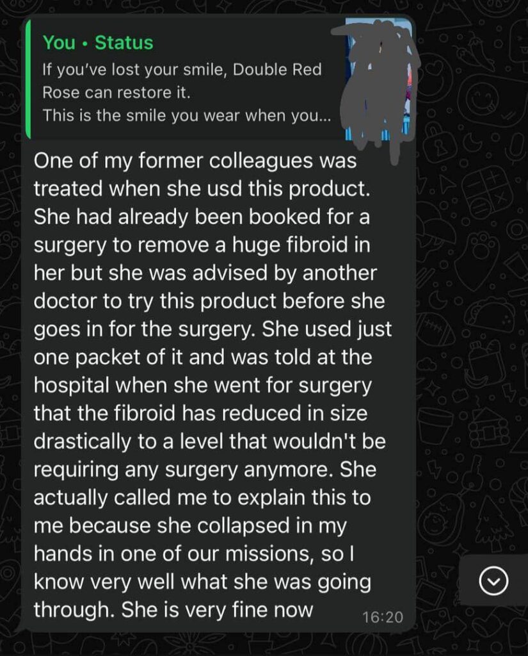Click the 16:20 message timestamp
The height and width of the screenshot is (656, 528).
coord(382,618)
